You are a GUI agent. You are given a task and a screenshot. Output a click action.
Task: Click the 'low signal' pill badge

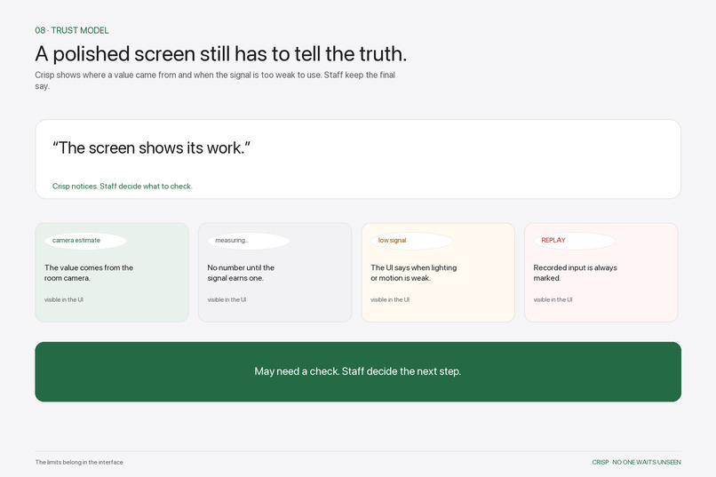point(411,241)
